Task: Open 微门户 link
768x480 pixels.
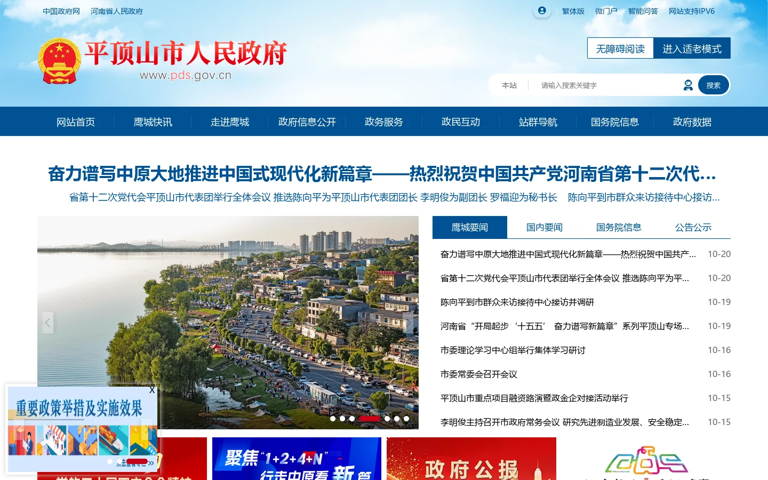Action: 606,11
